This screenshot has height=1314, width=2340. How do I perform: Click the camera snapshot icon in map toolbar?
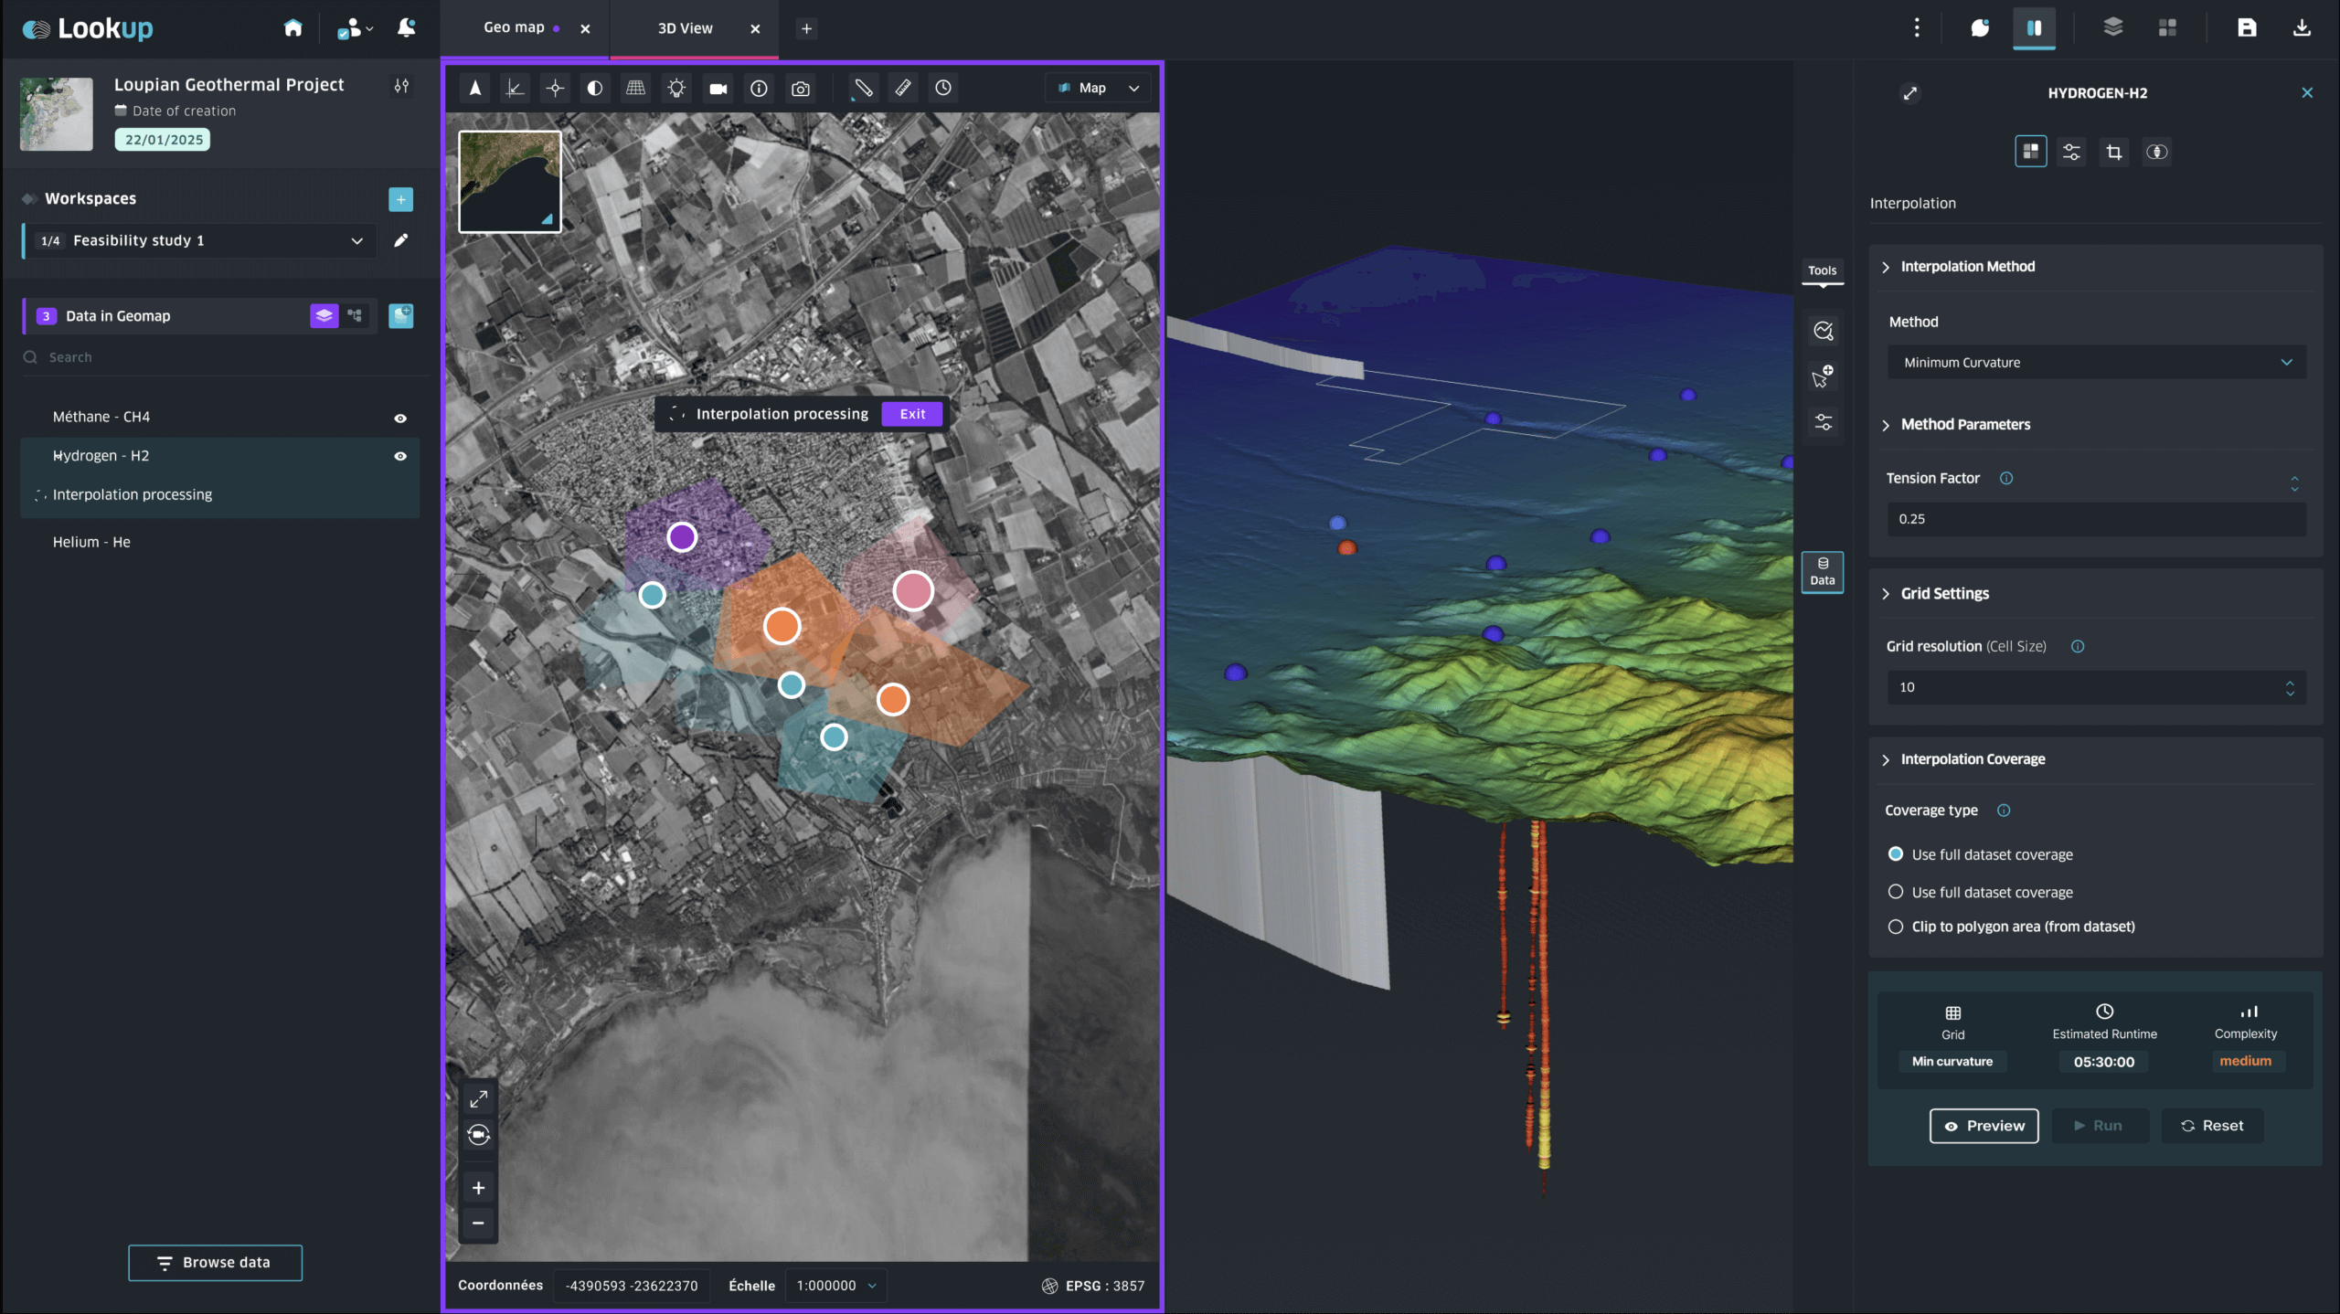pyautogui.click(x=801, y=89)
